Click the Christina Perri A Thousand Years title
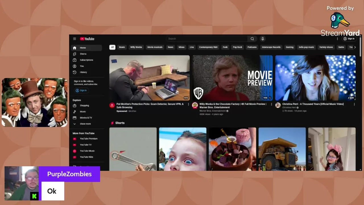Screen dimensions: 364x205 coord(313,104)
